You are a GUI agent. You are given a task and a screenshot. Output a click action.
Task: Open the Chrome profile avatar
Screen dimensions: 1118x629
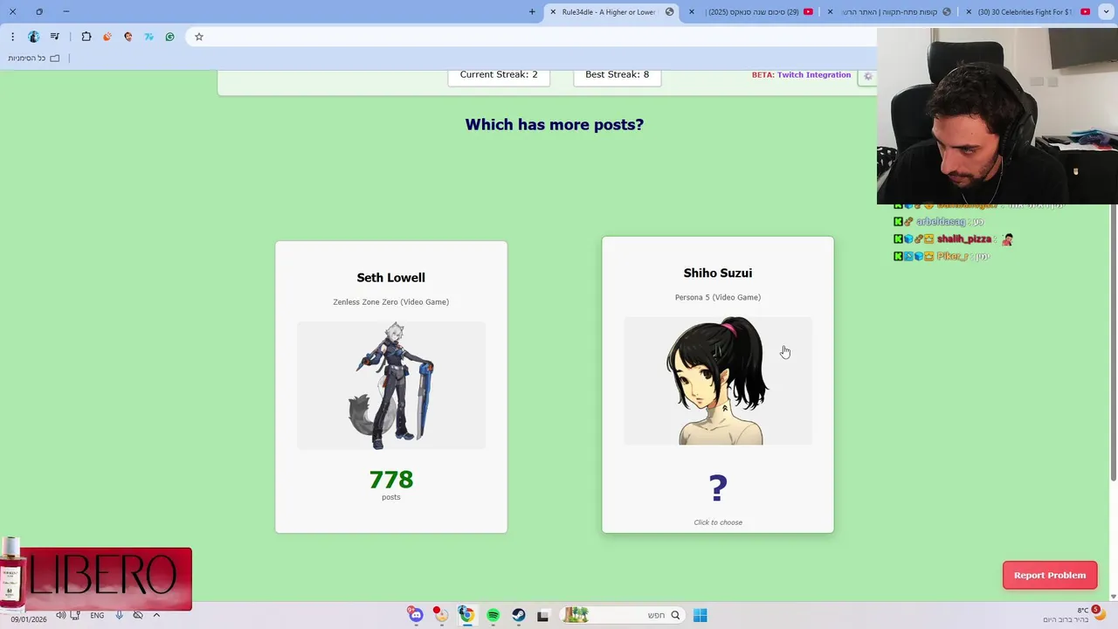pyautogui.click(x=33, y=37)
